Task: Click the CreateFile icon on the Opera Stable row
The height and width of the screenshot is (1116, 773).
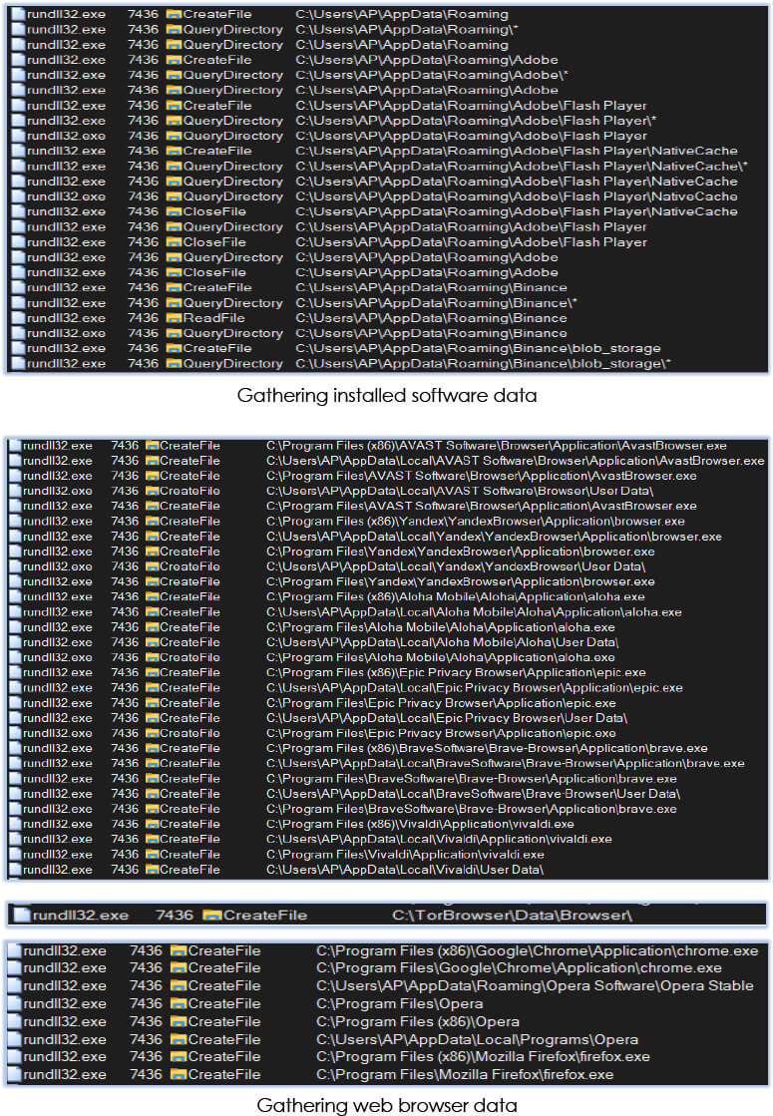Action: 178,986
